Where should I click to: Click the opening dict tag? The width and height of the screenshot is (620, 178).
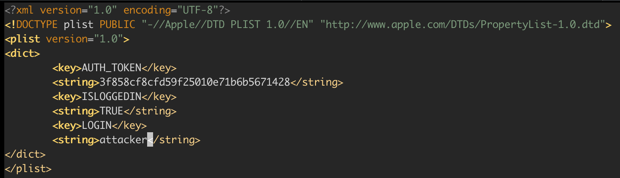(x=22, y=54)
